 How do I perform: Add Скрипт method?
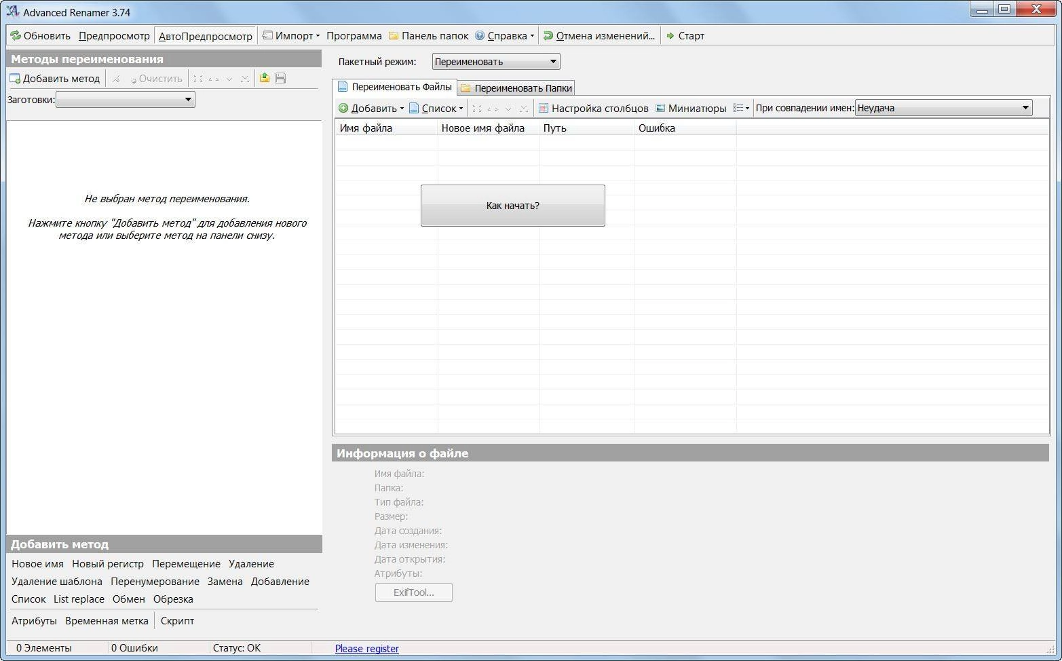pos(177,621)
